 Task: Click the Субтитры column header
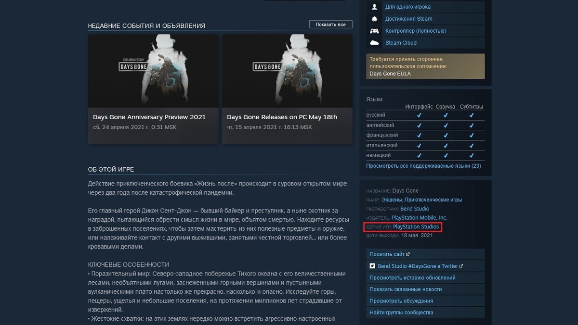click(x=472, y=107)
